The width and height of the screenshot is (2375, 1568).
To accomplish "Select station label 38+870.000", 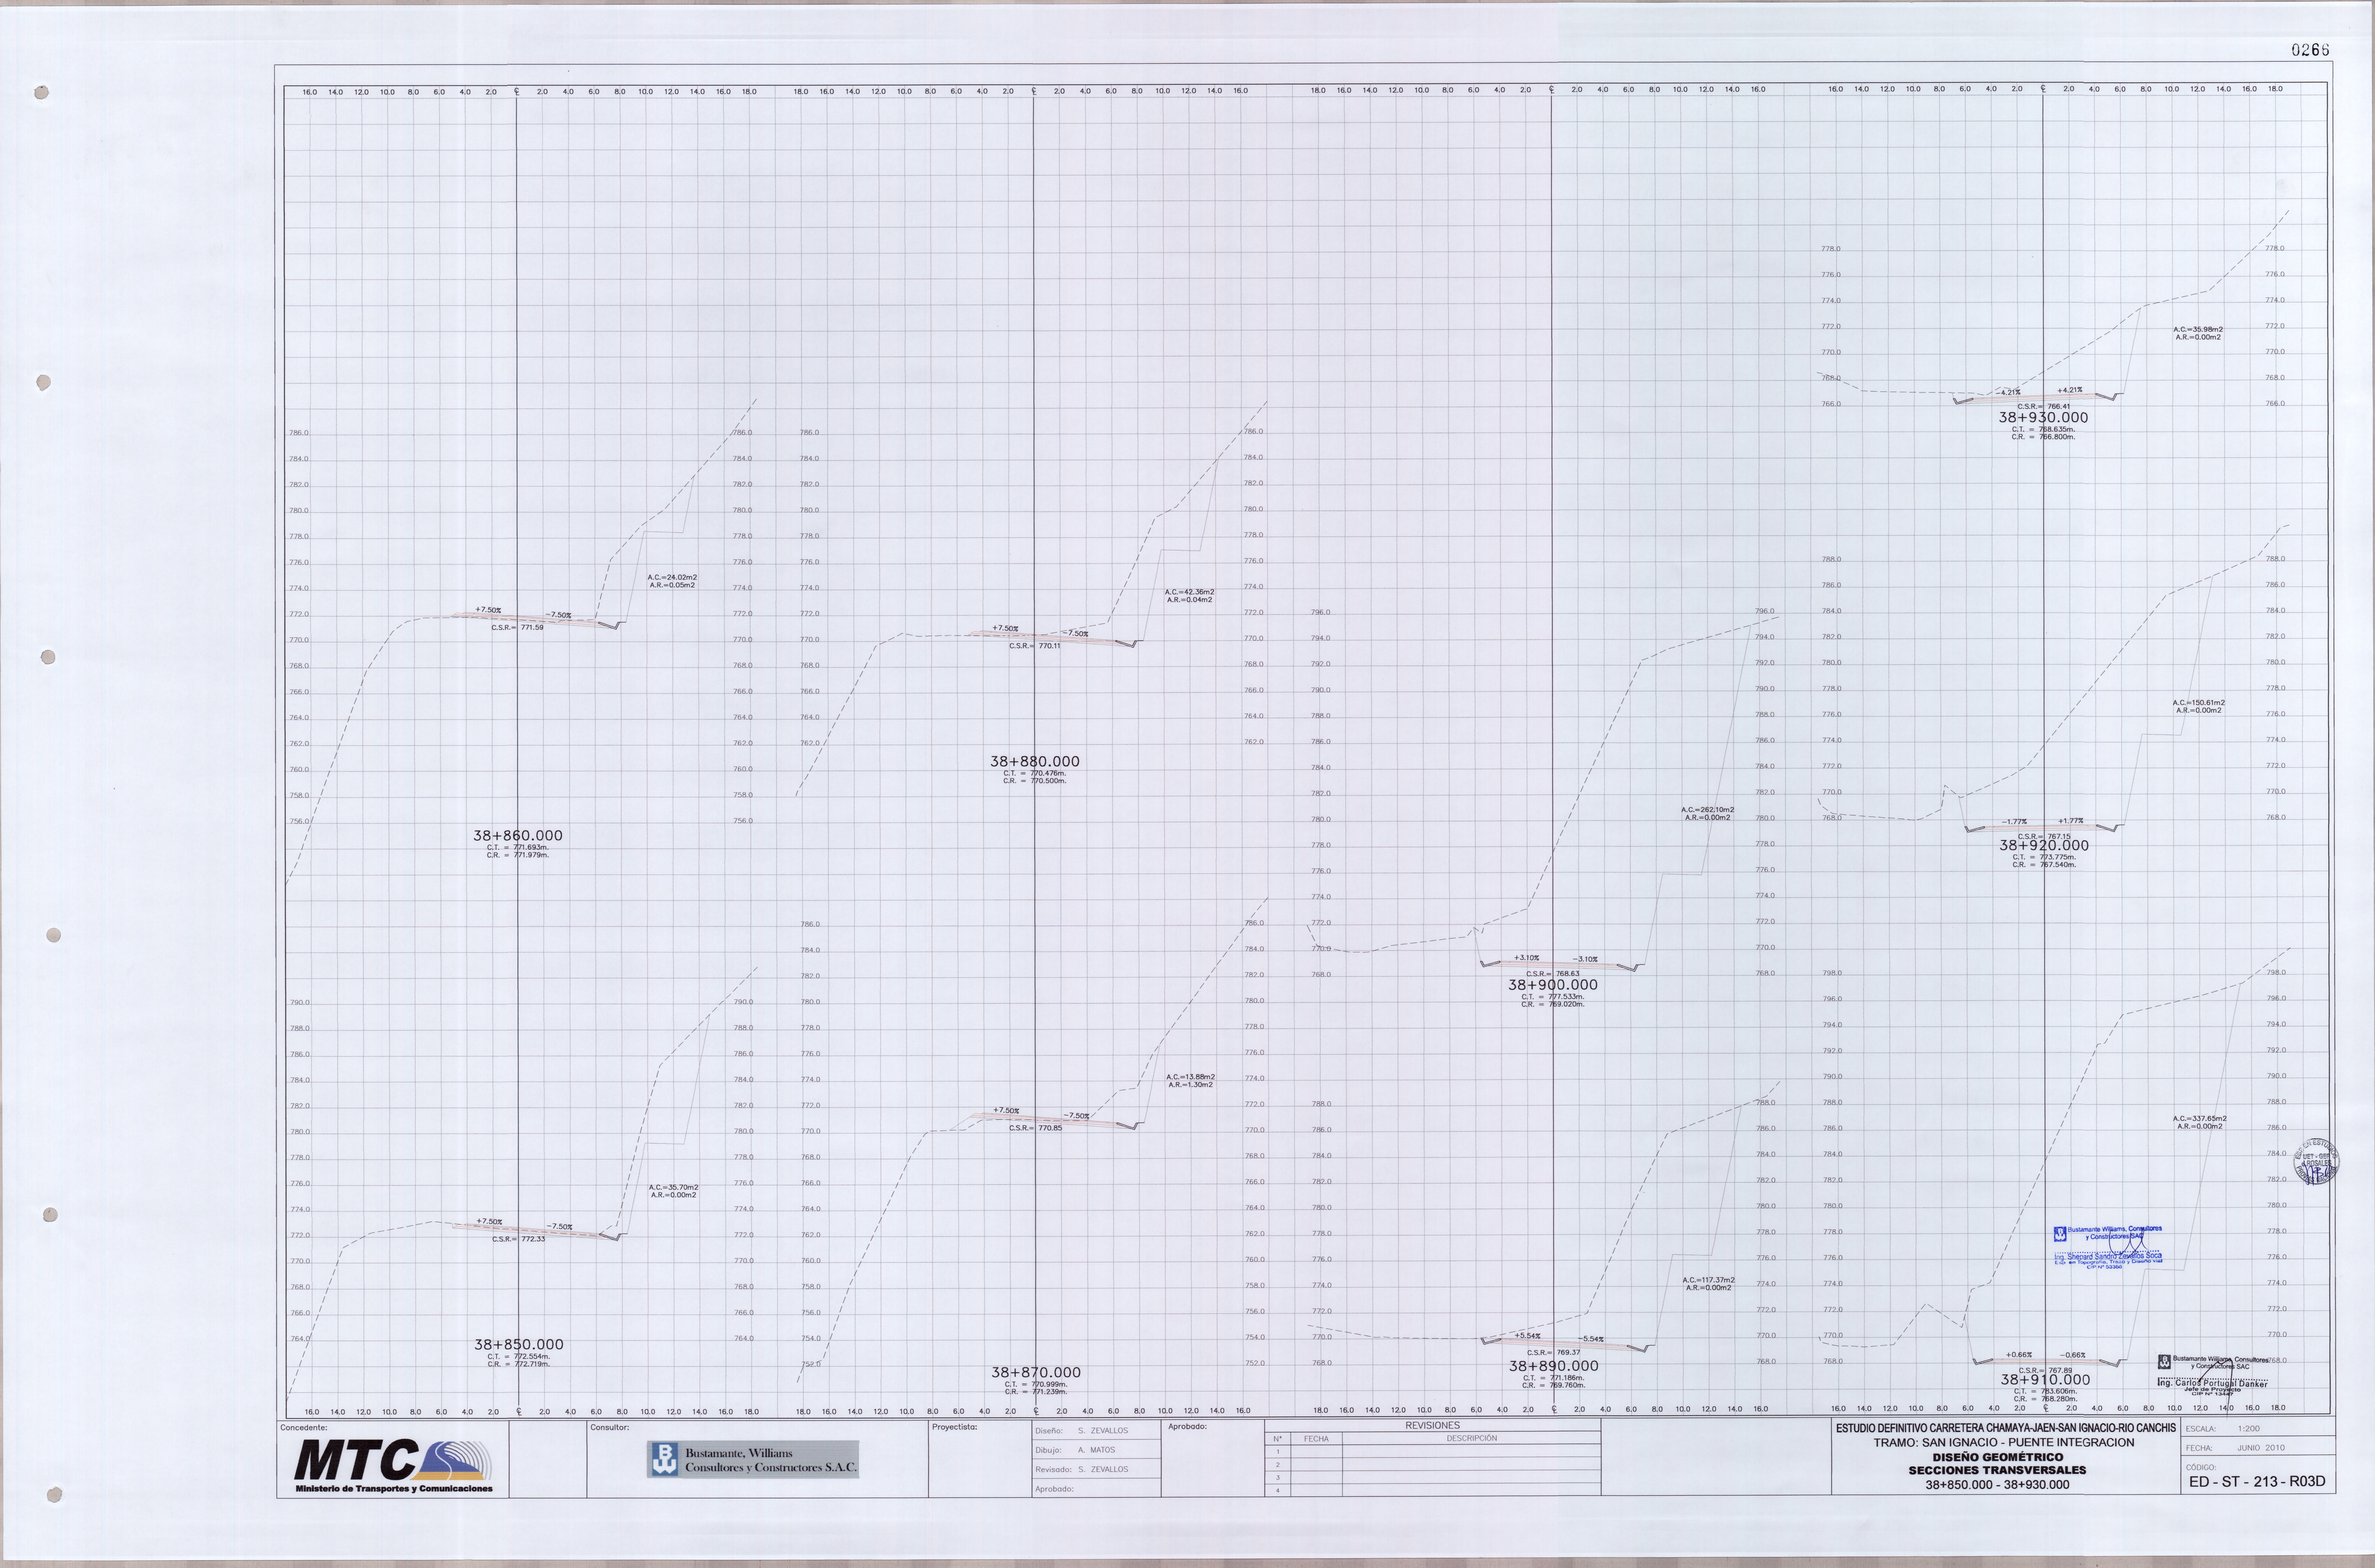I will 1036,1373.
